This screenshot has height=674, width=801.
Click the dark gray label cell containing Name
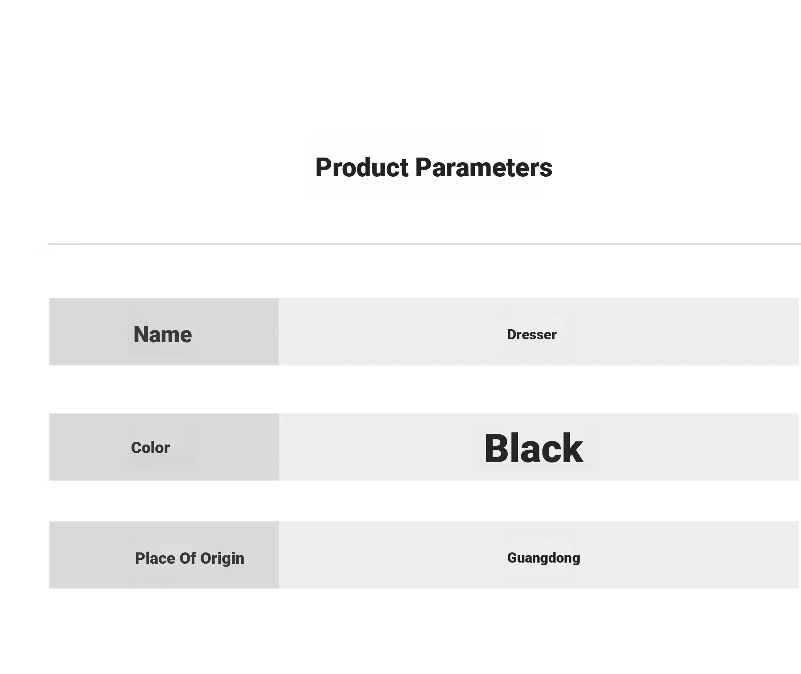[x=164, y=332]
